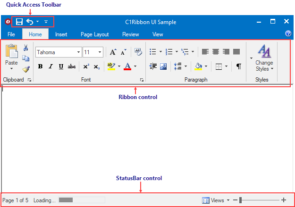This screenshot has width=295, height=207.
Task: Click the Change Styles button
Action: [x=264, y=58]
